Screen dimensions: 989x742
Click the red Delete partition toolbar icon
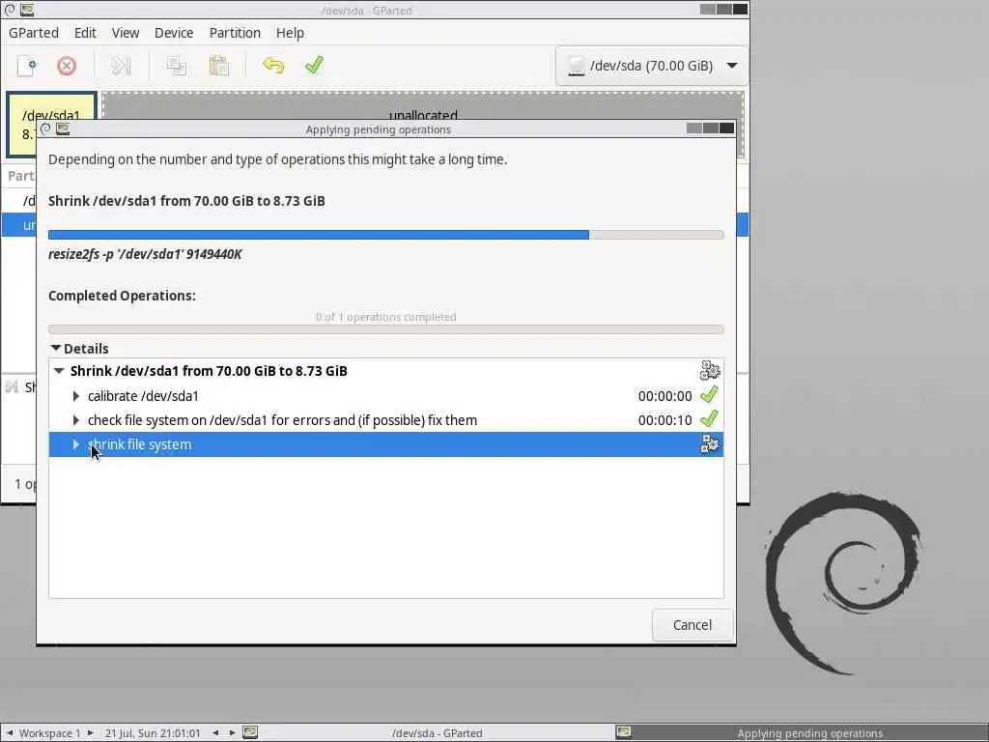click(x=67, y=66)
